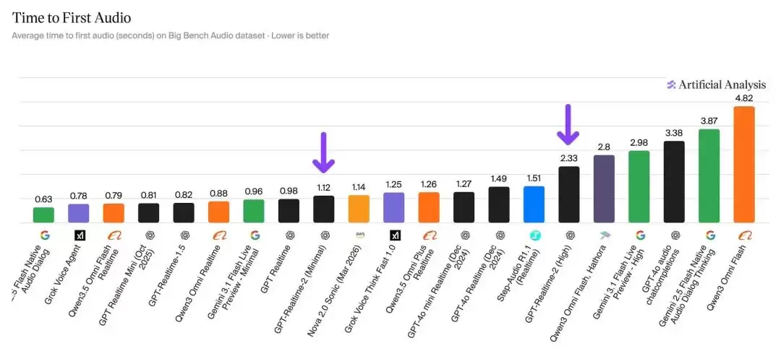Screen dimensions: 781x351
Task: Click the Alibaba icon under the Qwen3 Omni Flash 4.82 bar
Action: coord(744,235)
